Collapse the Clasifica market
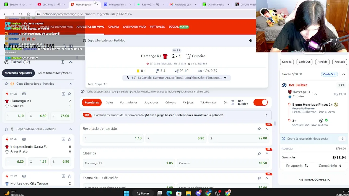The height and width of the screenshot is (196, 349). pyautogui.click(x=267, y=154)
